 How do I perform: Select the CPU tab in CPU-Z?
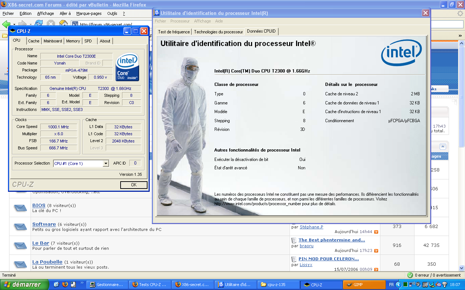17,40
